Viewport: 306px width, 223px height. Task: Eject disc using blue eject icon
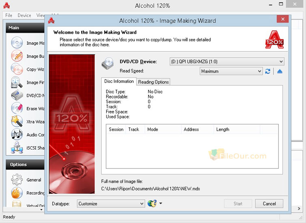pyautogui.click(x=280, y=71)
